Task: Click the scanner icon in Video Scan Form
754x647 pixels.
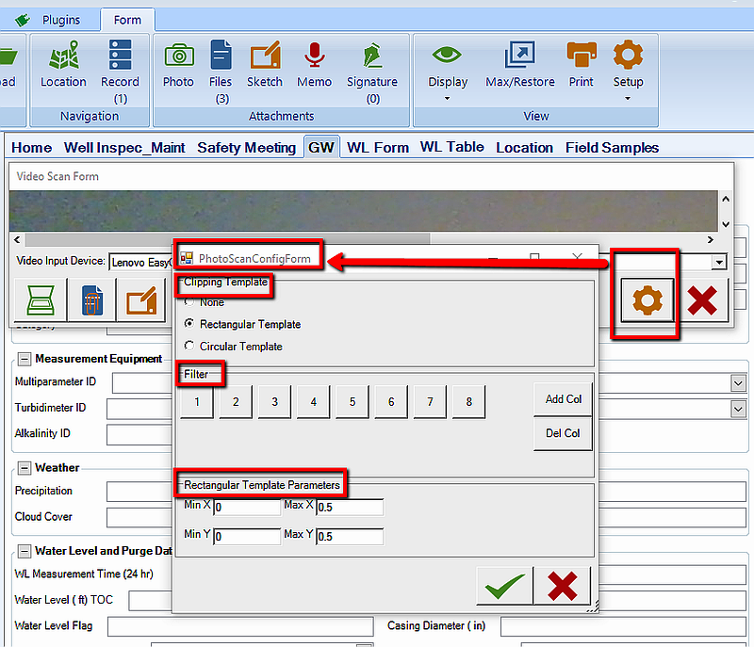Action: [41, 300]
